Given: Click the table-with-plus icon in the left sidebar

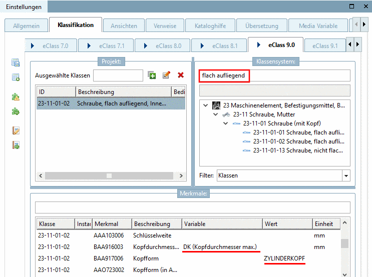Looking at the screenshot, I should (16, 77).
